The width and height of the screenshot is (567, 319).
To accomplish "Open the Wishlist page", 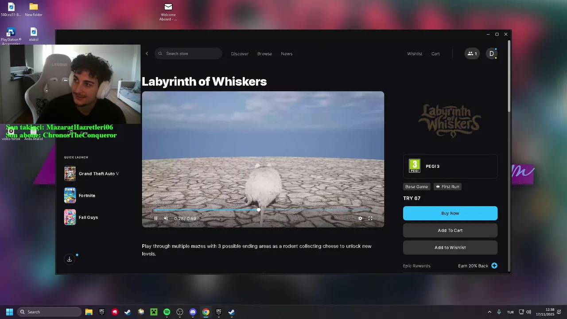I will point(415,54).
